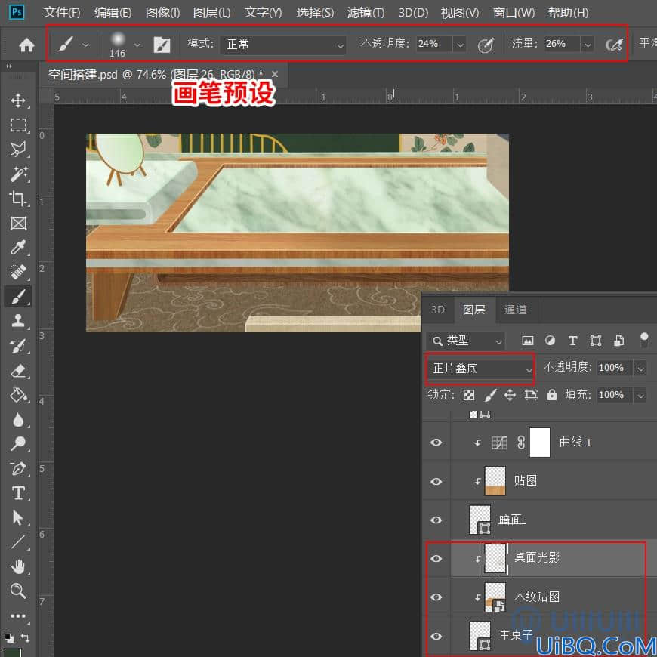Select the Eyedropper tool

(x=18, y=247)
